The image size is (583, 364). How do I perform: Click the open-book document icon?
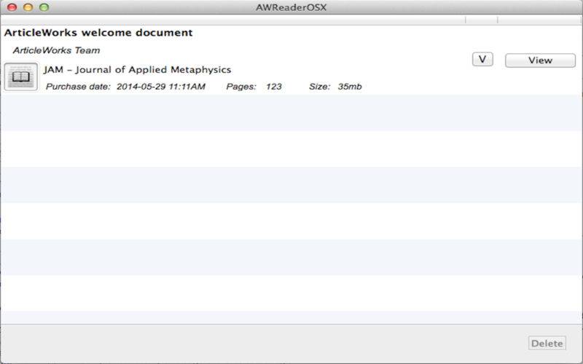tap(21, 77)
